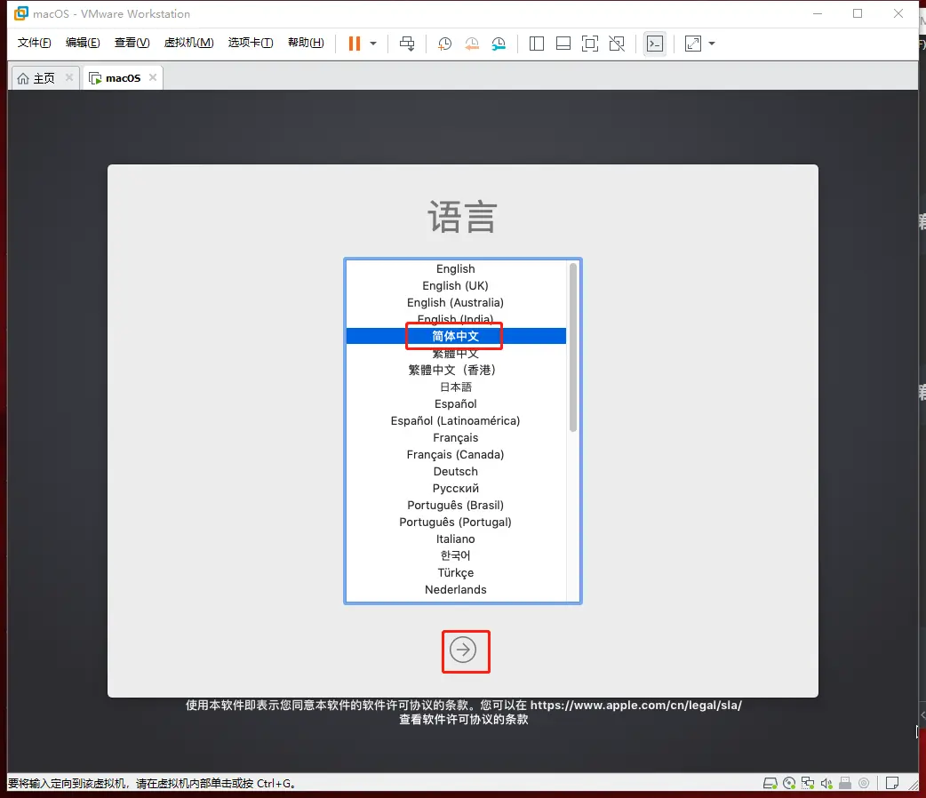Image resolution: width=926 pixels, height=798 pixels.
Task: Click the sound card status icon
Action: pos(826,783)
